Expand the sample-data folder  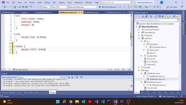(x=142, y=56)
